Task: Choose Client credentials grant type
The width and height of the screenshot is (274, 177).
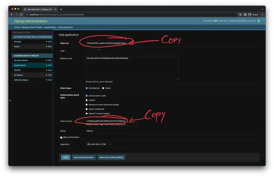Action: click(87, 109)
